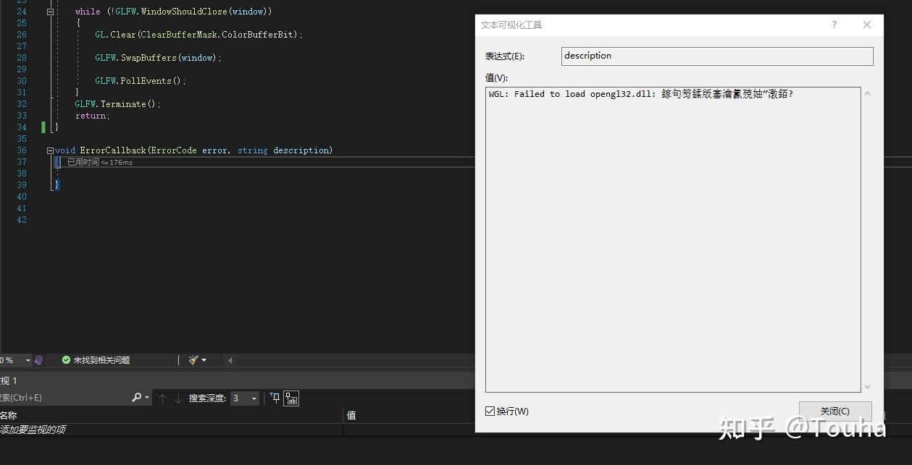Click inside the 值(V) text area
Viewport: 912px width, 465px height.
672,240
